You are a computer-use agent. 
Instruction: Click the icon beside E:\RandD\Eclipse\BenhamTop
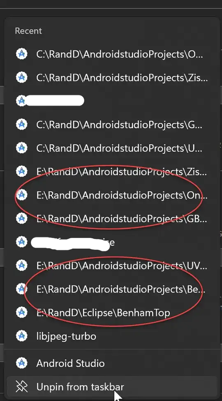tap(21, 313)
